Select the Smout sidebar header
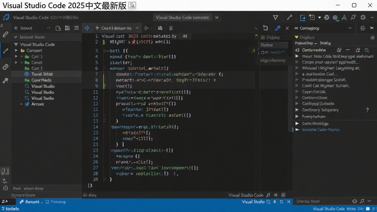This screenshot has height=212, width=377. click(26, 28)
